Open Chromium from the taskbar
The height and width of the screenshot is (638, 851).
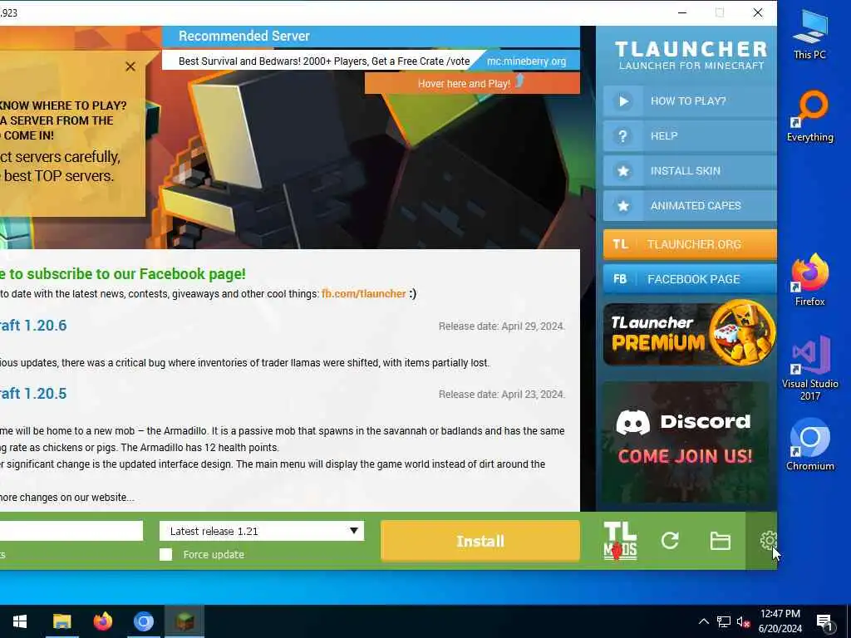pyautogui.click(x=143, y=621)
